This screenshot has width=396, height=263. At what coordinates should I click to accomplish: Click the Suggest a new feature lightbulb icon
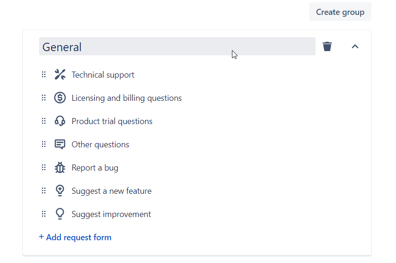click(x=60, y=191)
